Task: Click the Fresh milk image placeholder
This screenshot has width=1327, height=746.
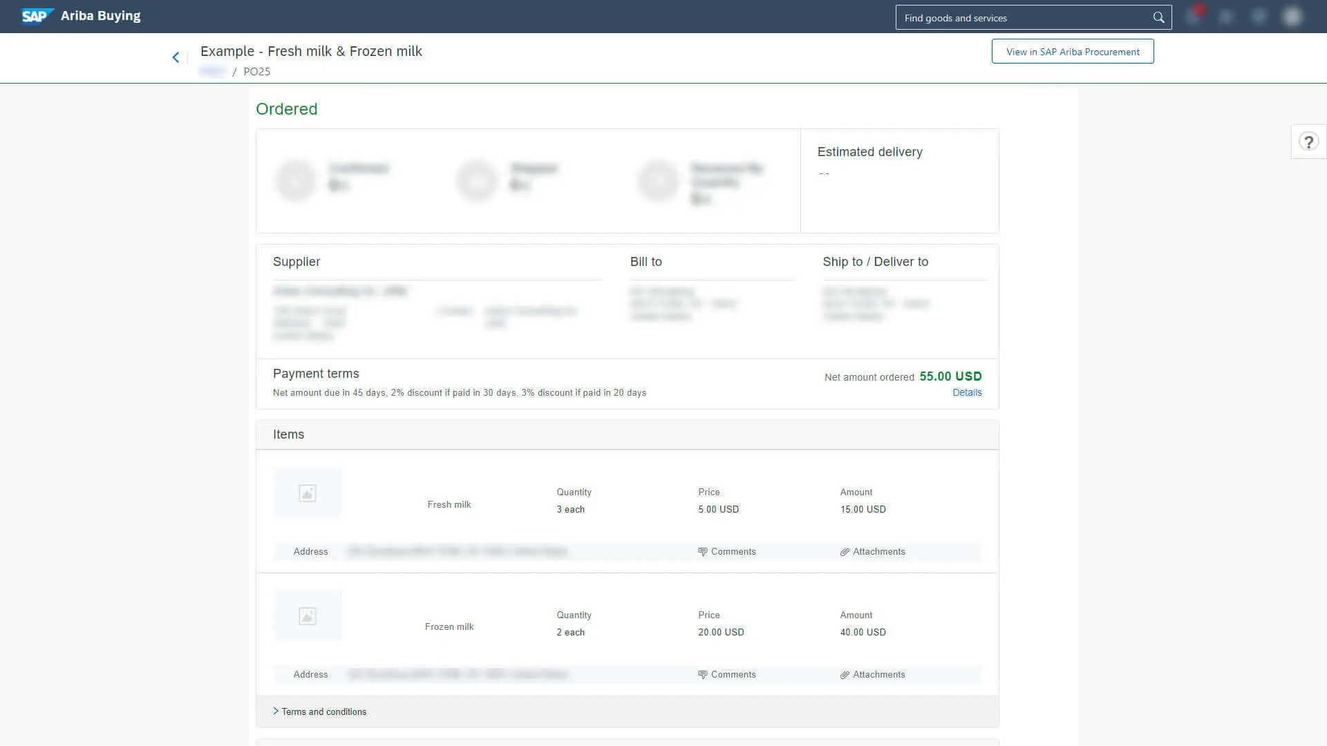Action: click(x=308, y=493)
